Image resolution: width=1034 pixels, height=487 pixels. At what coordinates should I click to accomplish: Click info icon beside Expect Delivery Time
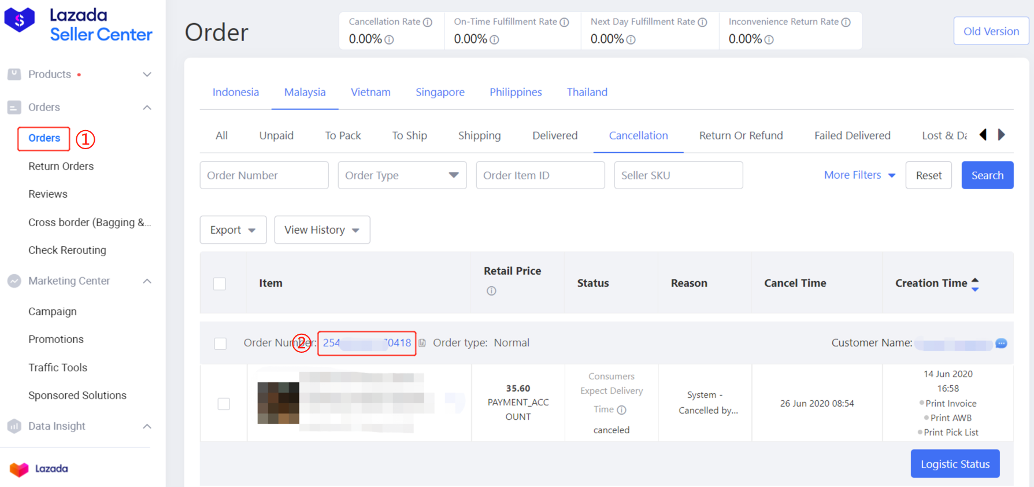pos(621,409)
